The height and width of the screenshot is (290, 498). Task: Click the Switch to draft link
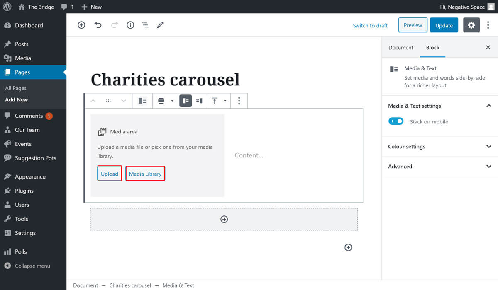pyautogui.click(x=370, y=26)
